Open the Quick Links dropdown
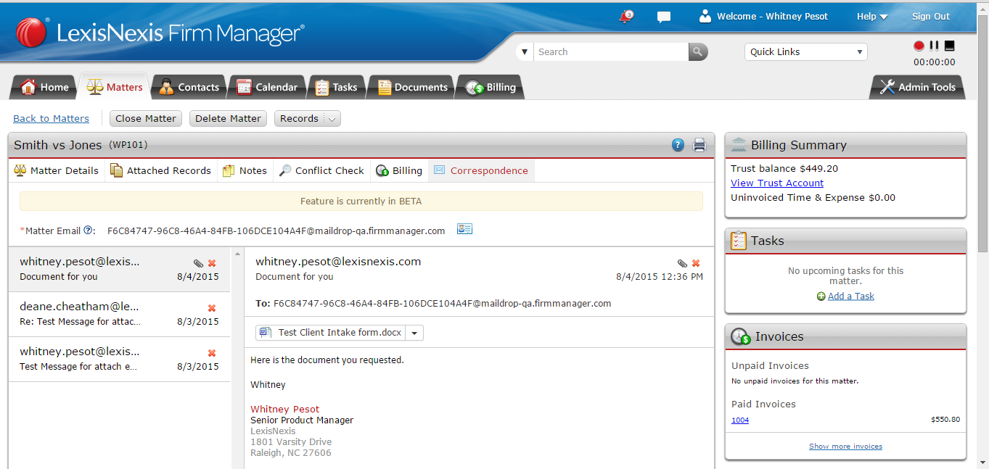This screenshot has width=989, height=469. click(x=805, y=51)
